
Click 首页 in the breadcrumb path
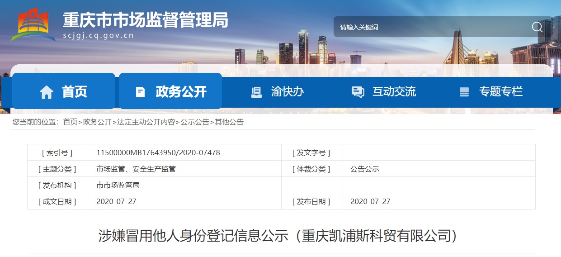click(70, 122)
